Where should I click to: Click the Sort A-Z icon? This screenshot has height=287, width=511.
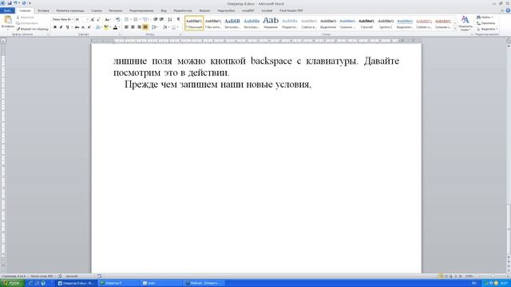[x=170, y=19]
